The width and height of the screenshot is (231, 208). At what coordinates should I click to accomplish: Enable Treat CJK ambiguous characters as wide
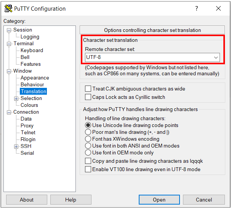88,89
